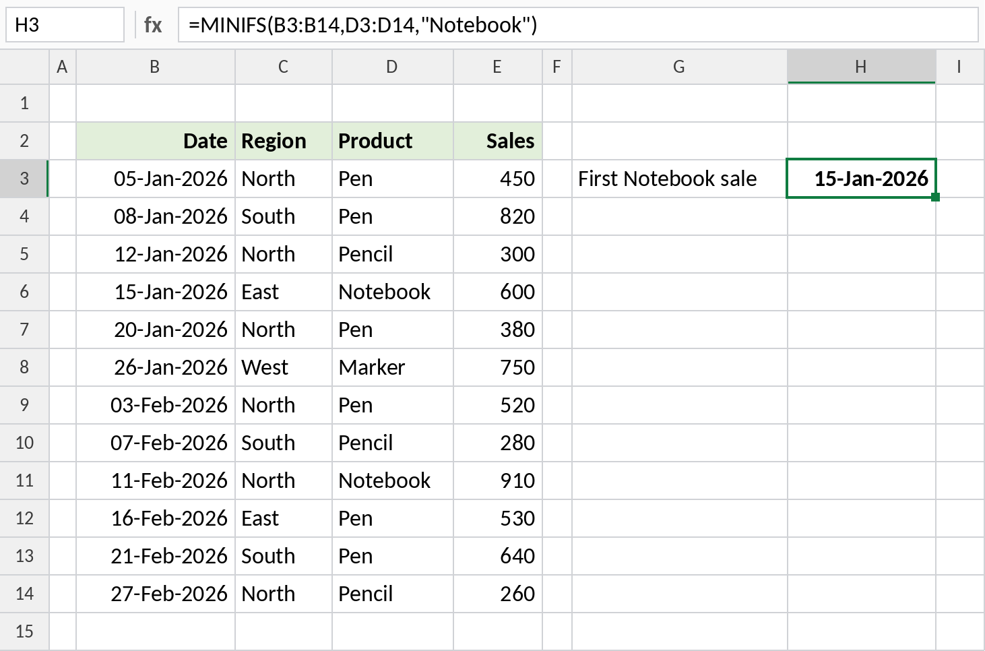Select the date 26-Jan-2026
Image resolution: width=985 pixels, height=651 pixels.
(156, 367)
